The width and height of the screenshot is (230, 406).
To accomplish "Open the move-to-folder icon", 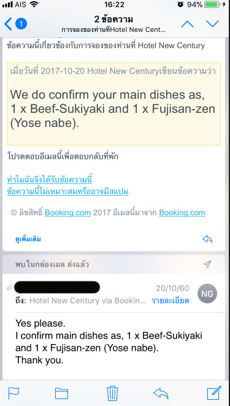I will coord(62,394).
